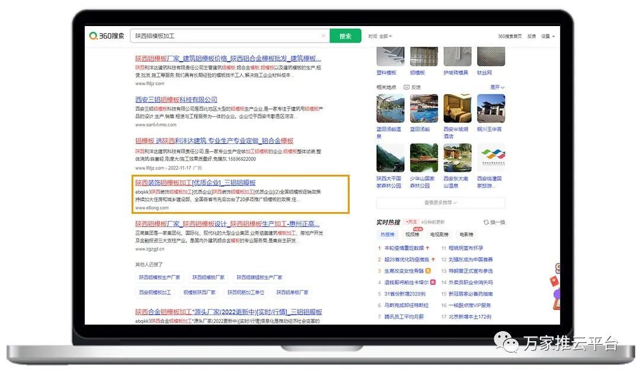Click the 反馈 feedback icon beside 相关地点
The height and width of the screenshot is (372, 640).
click(407, 87)
